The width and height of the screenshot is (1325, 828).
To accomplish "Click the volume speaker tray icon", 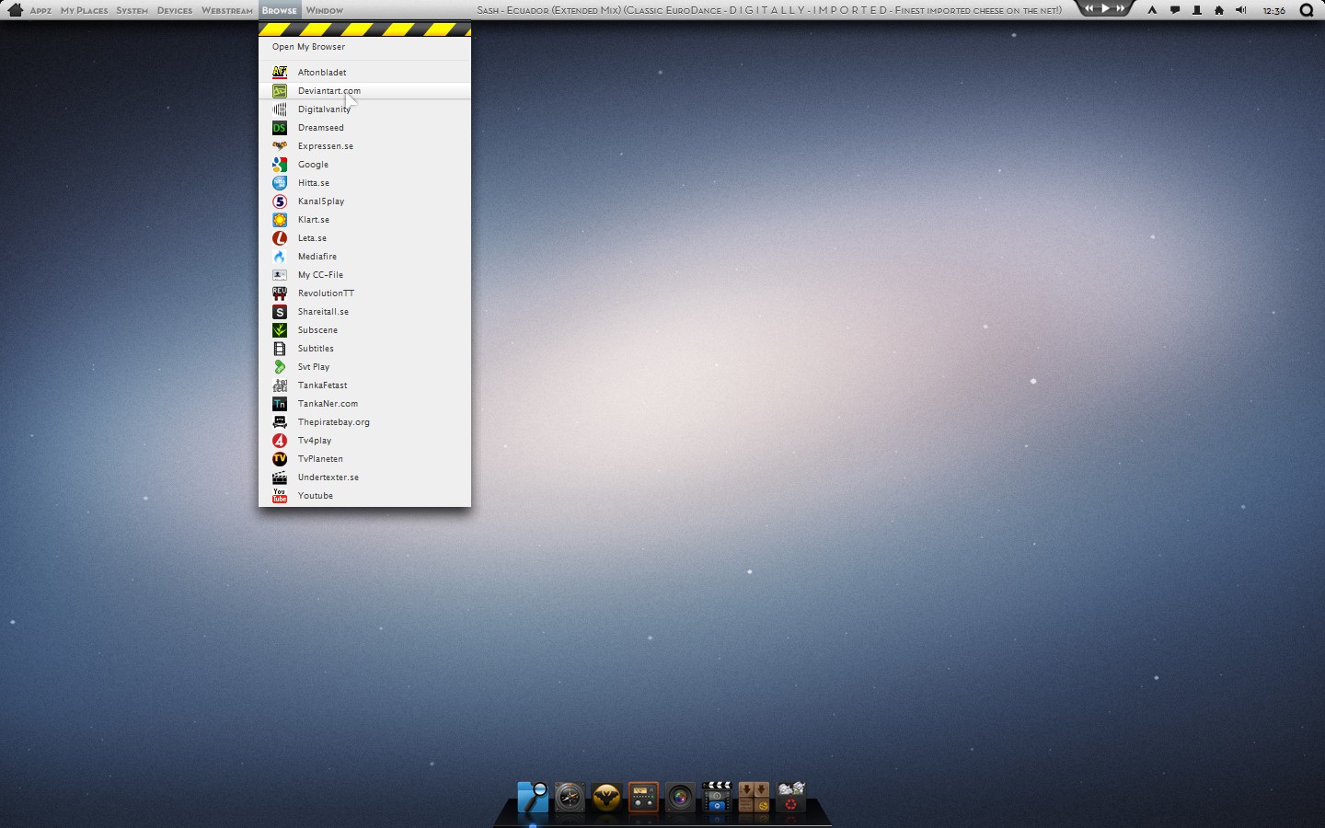I will point(1240,10).
